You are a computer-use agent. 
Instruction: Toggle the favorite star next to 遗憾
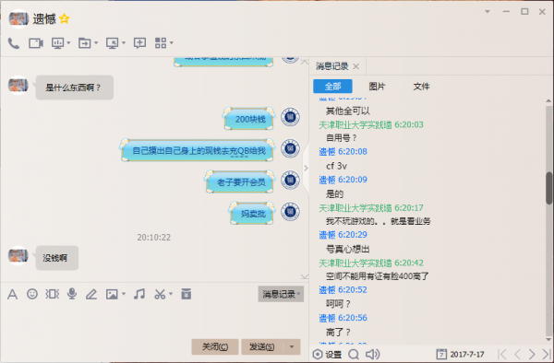tap(65, 18)
